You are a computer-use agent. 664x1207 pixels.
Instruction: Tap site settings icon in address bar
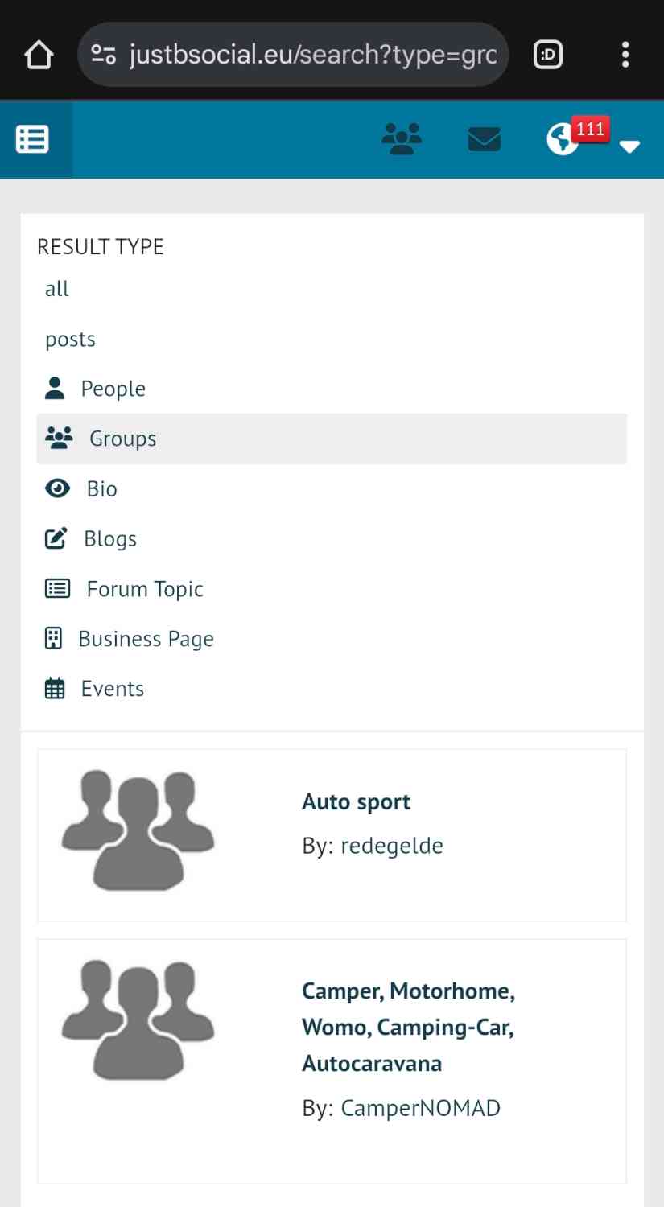tap(104, 56)
